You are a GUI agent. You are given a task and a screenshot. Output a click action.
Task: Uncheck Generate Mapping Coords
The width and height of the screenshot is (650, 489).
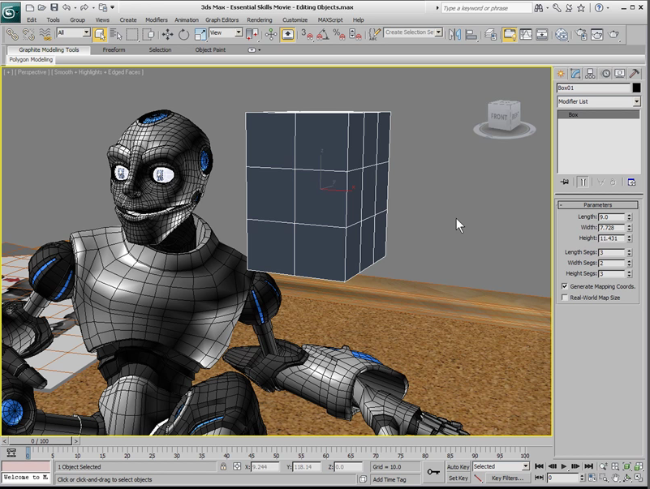pos(565,286)
